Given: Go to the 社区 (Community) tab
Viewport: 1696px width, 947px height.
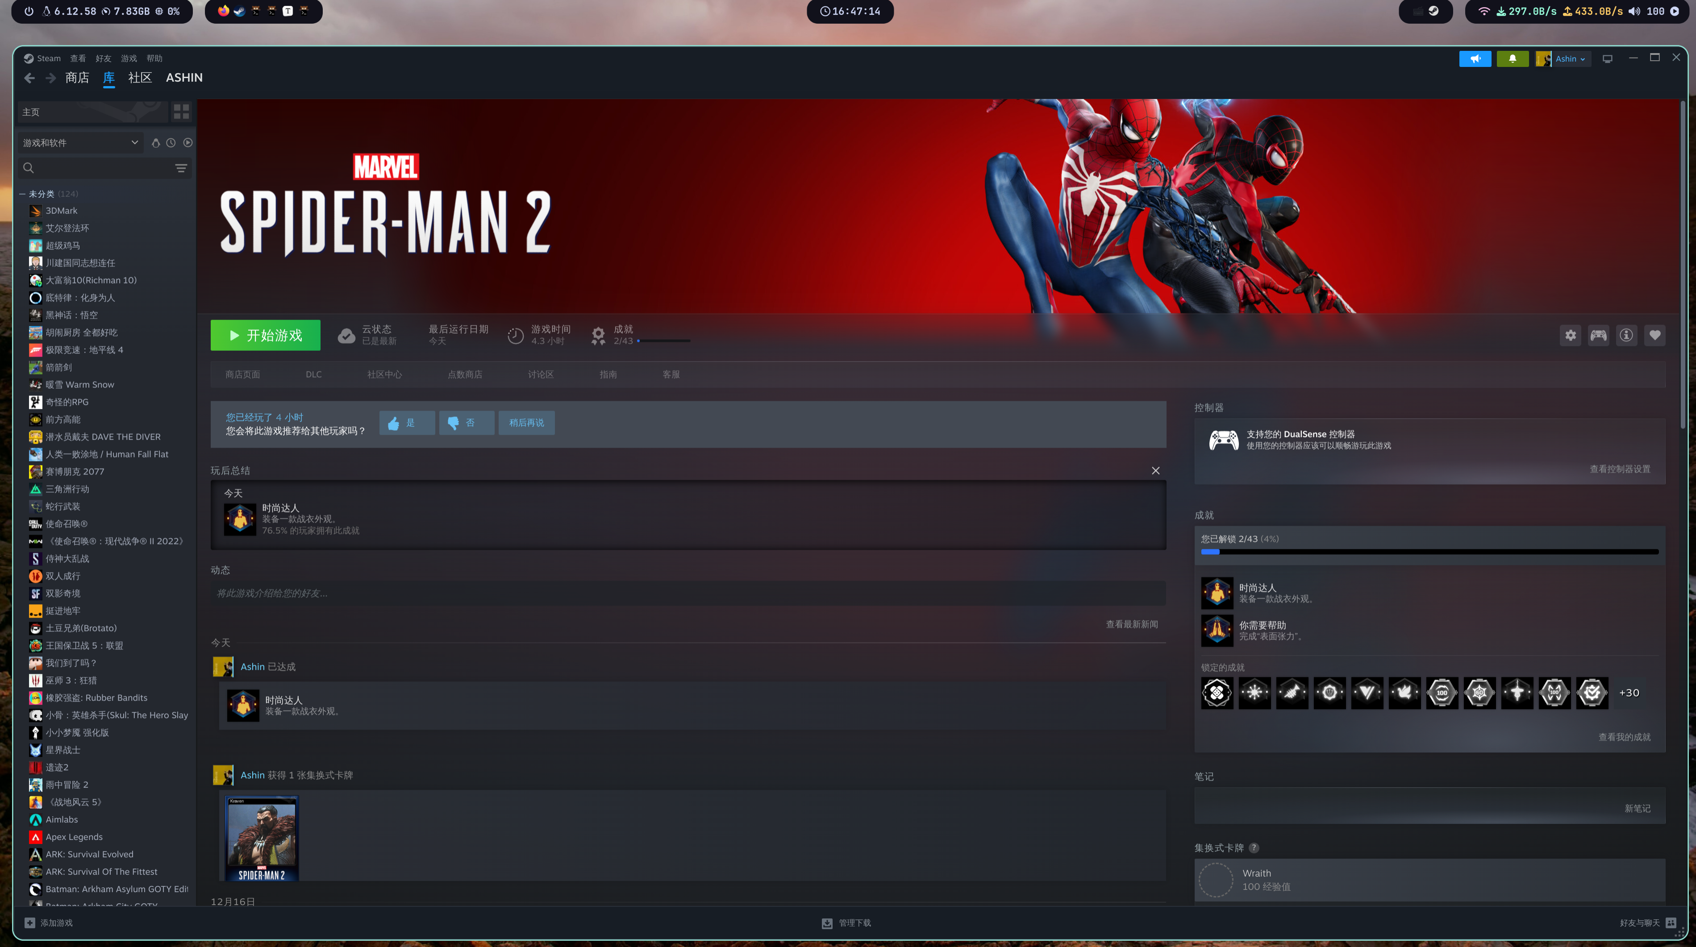Looking at the screenshot, I should (140, 78).
